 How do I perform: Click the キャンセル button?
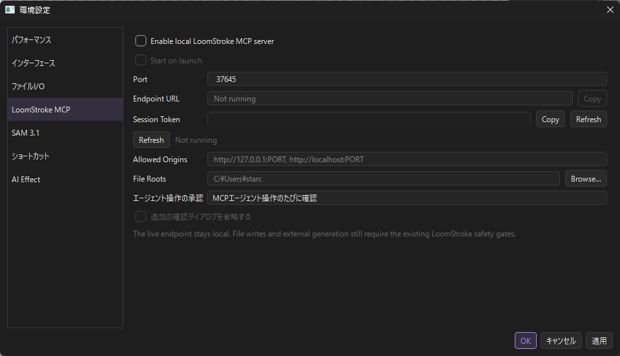(x=561, y=340)
